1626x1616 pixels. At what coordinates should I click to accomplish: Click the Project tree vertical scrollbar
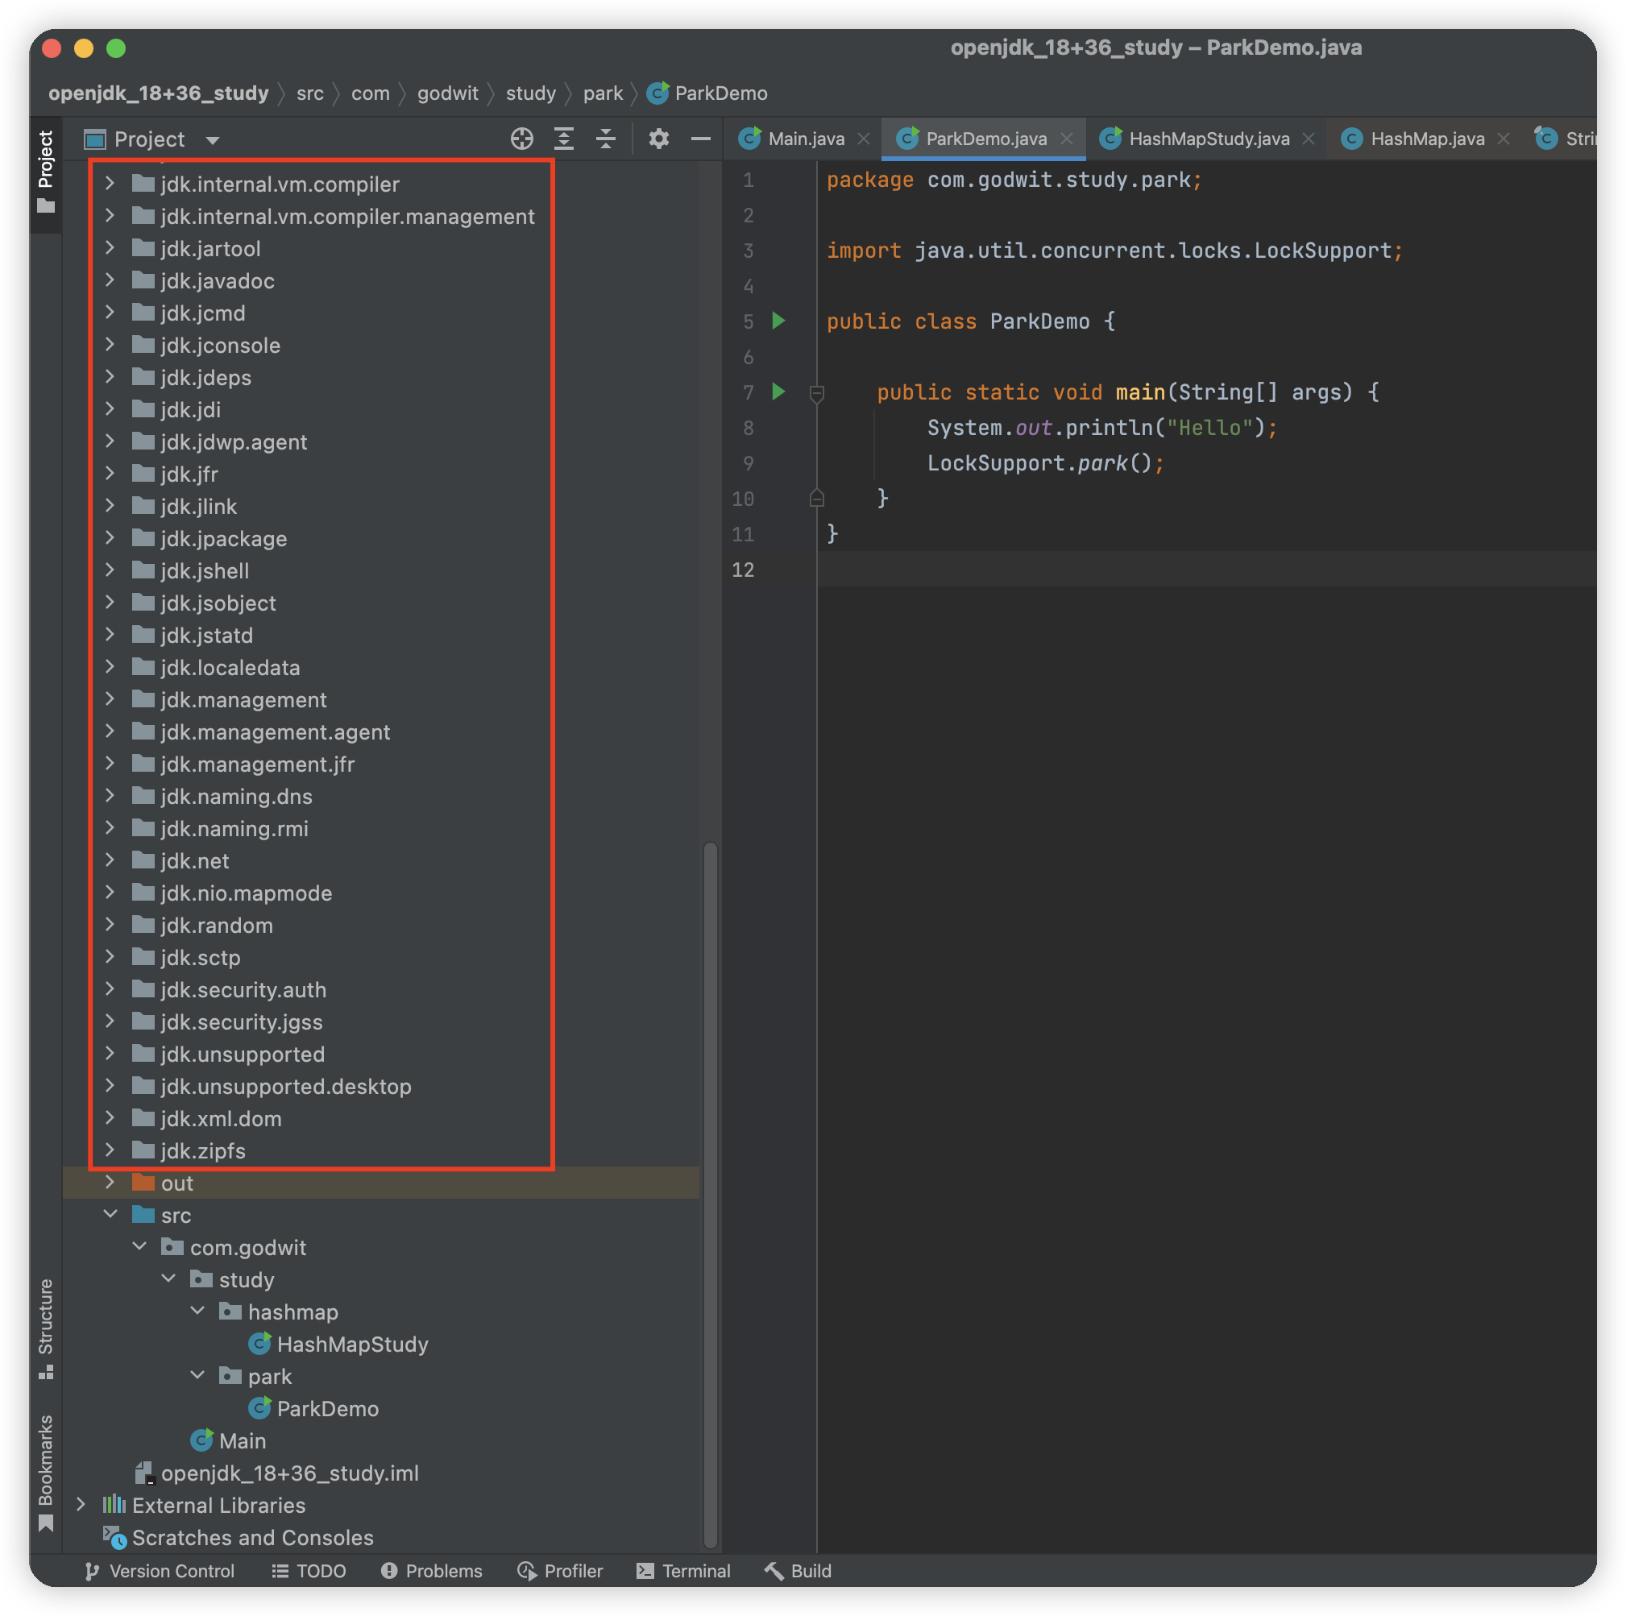coord(711,1193)
